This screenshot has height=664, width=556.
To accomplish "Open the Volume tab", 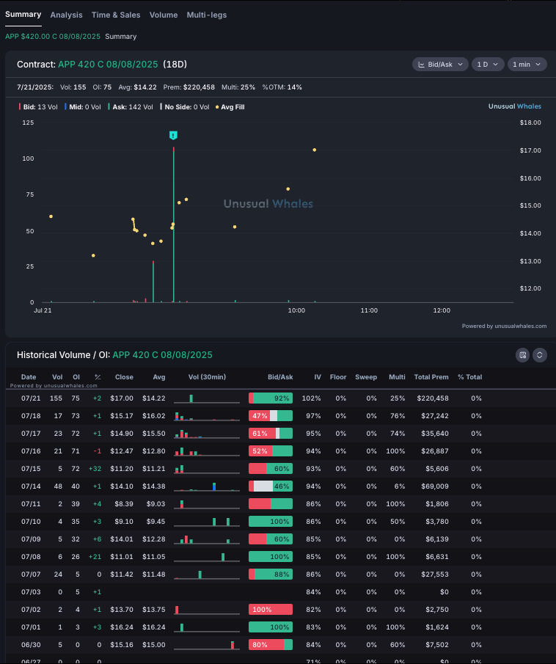I will click(x=164, y=15).
